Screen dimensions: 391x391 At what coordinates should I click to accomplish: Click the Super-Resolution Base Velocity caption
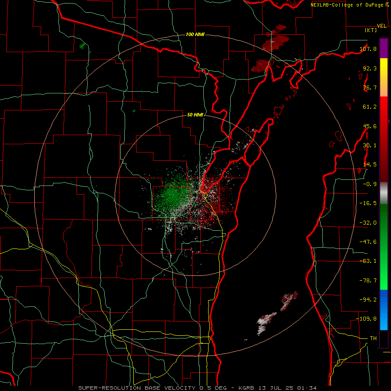[198, 388]
